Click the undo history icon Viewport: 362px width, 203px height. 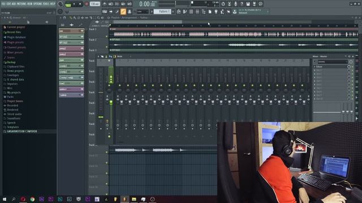223,4
